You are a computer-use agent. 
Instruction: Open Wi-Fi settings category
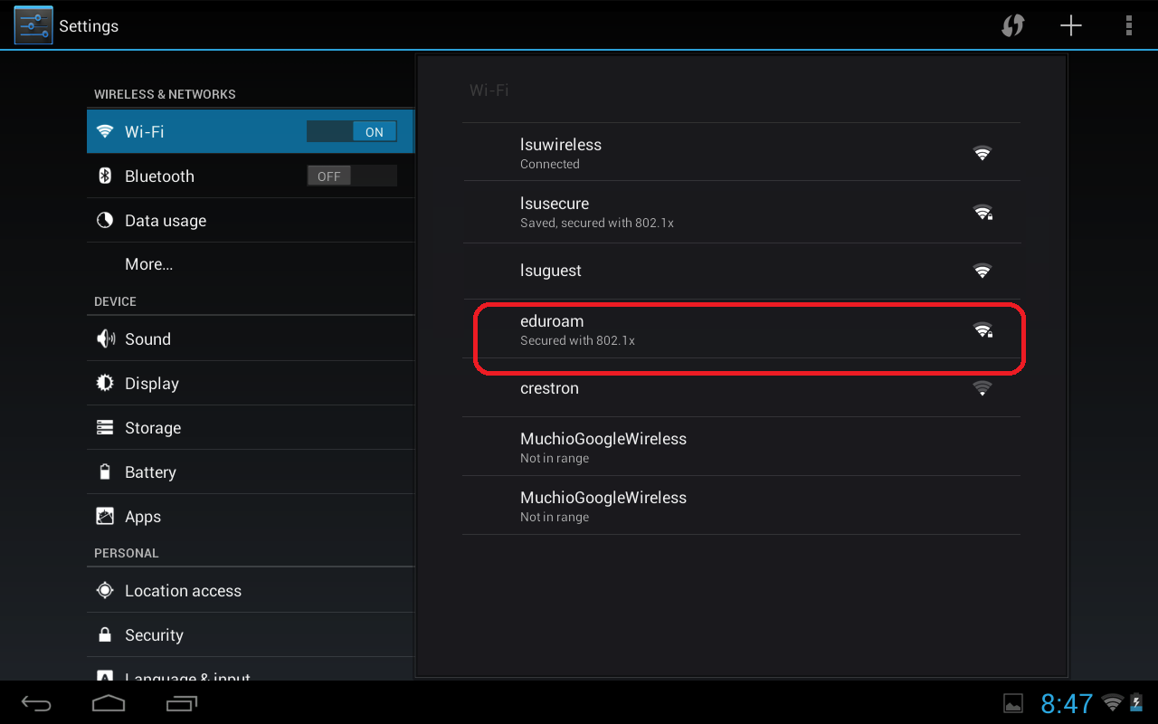(x=251, y=131)
